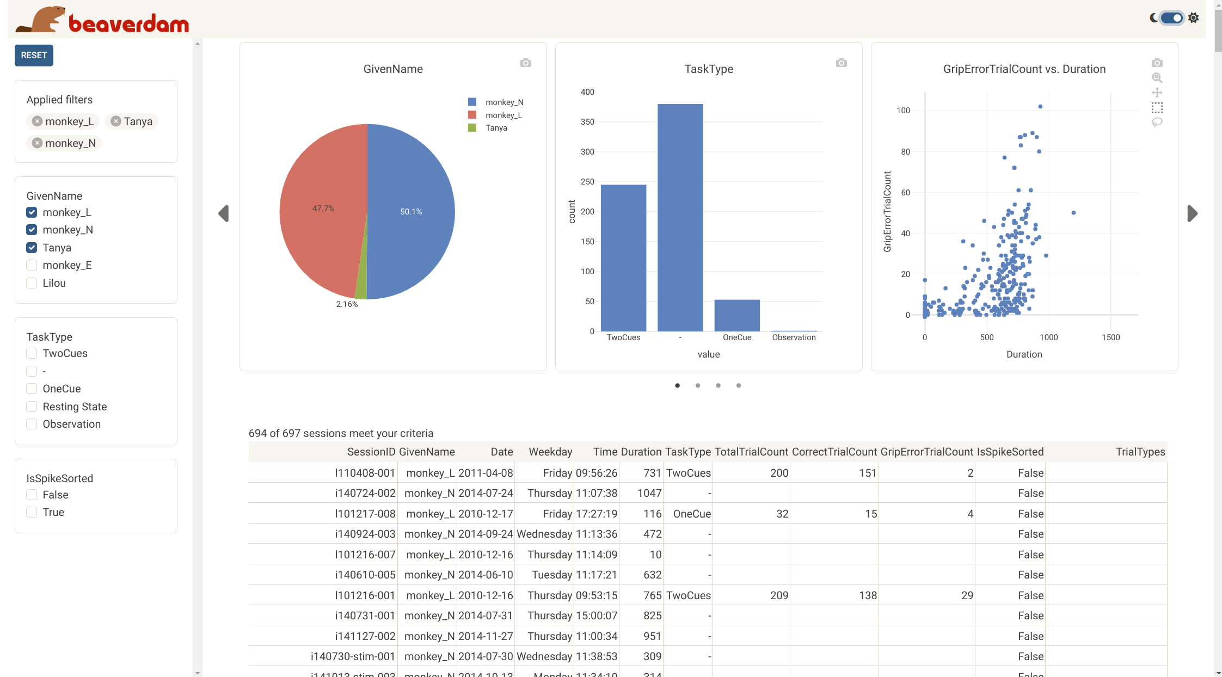The image size is (1222, 677).
Task: Click the IsSpikeSorted column header
Action: point(1010,452)
